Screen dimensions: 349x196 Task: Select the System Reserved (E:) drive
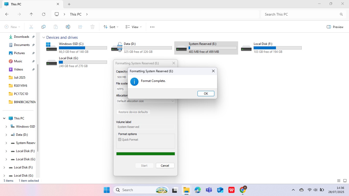[206, 48]
